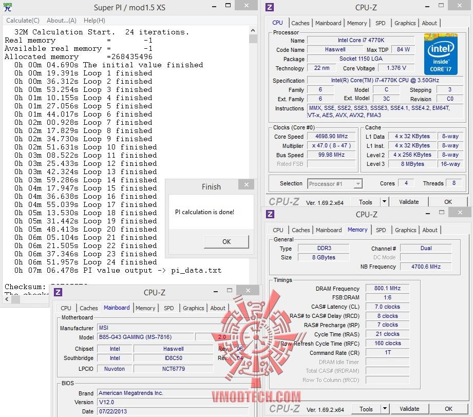Screen dimensions: 473x417
Task: Select About tab in CPU-Z Mainboard window
Action: coord(218,308)
